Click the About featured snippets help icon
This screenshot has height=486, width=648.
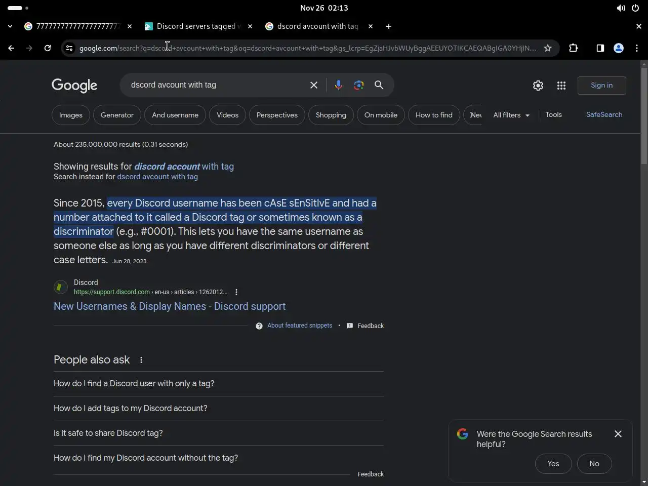[259, 326]
